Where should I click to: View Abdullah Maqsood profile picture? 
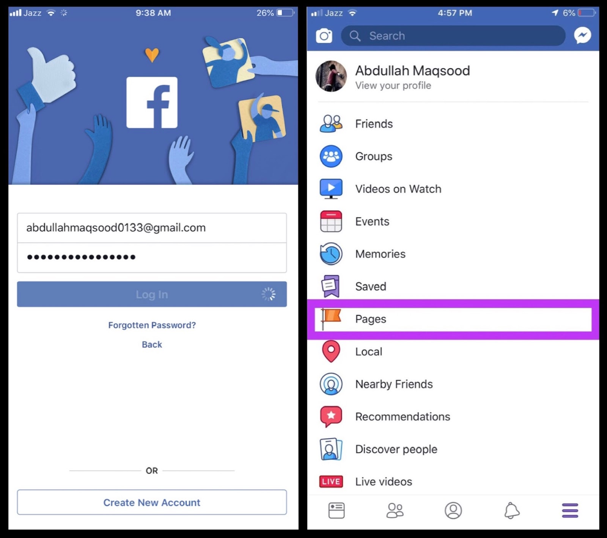331,76
